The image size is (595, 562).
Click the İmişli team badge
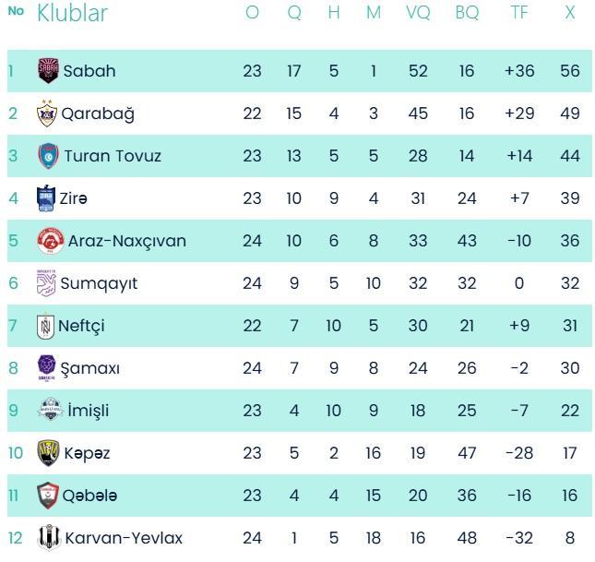pos(49,411)
